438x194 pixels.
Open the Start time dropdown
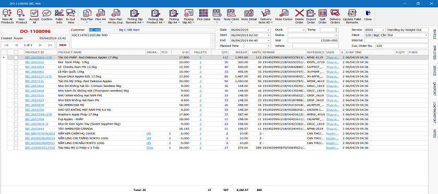(269, 35)
